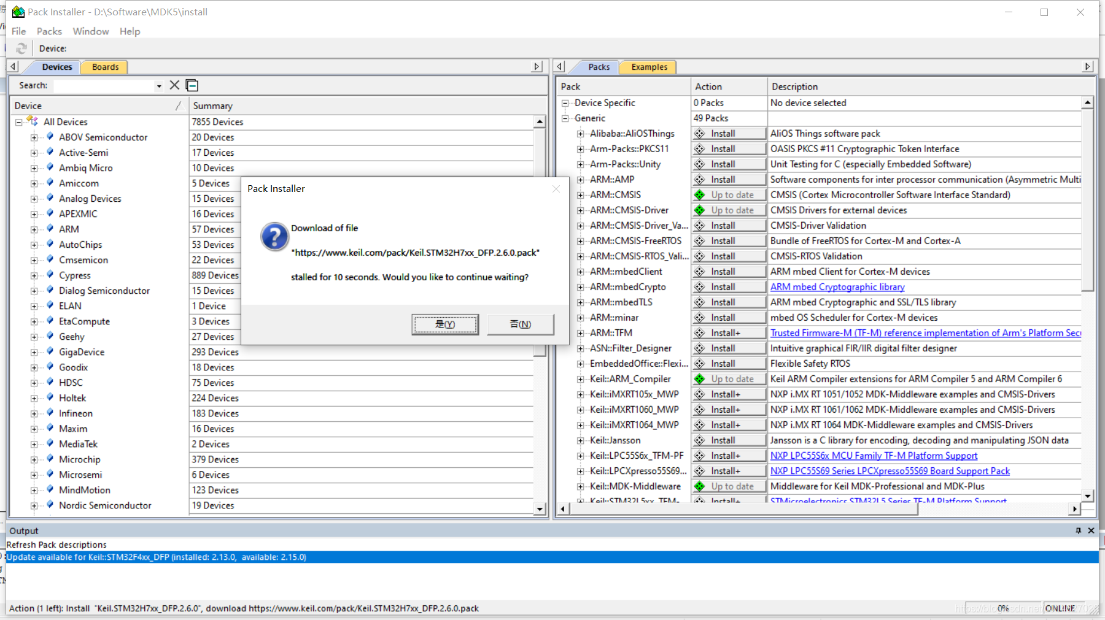Click the packs pane horizontal scrollbar
The width and height of the screenshot is (1105, 620).
point(743,509)
